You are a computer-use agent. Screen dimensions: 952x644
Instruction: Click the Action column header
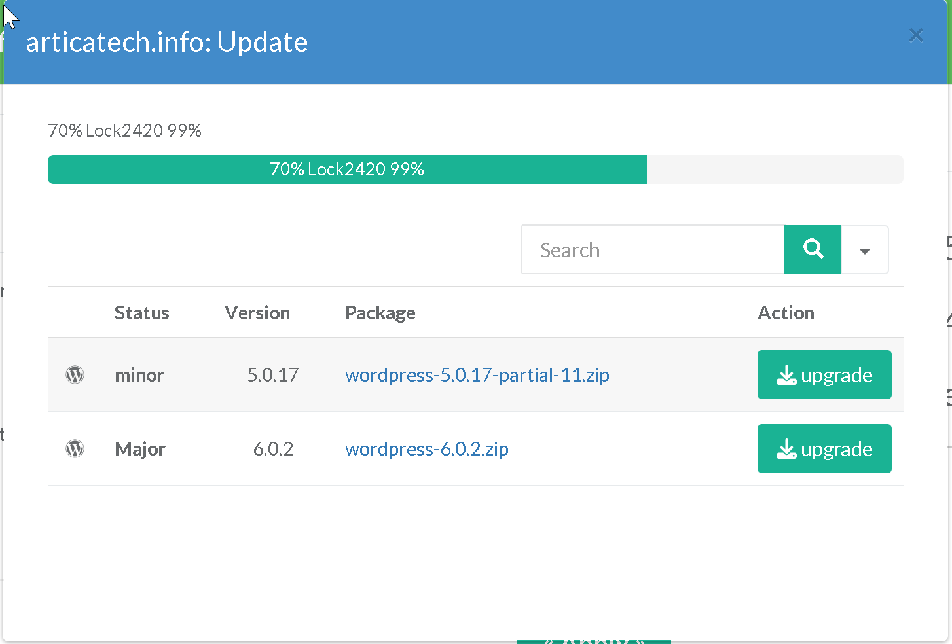[x=786, y=313]
